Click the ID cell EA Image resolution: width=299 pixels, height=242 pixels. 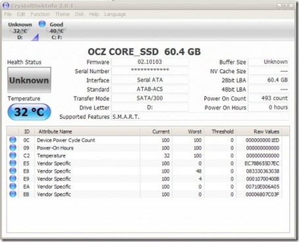coord(26,187)
